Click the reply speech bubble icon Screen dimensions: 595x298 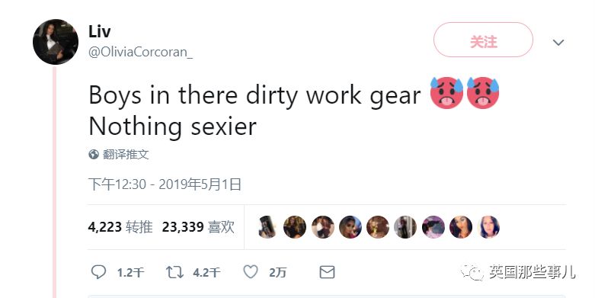pos(99,272)
